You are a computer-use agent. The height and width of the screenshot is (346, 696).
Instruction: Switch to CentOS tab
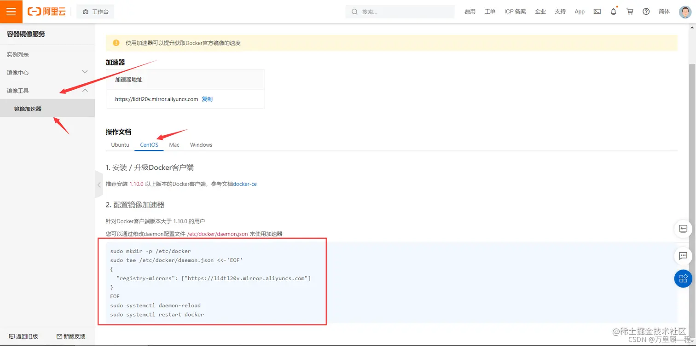[x=149, y=144]
